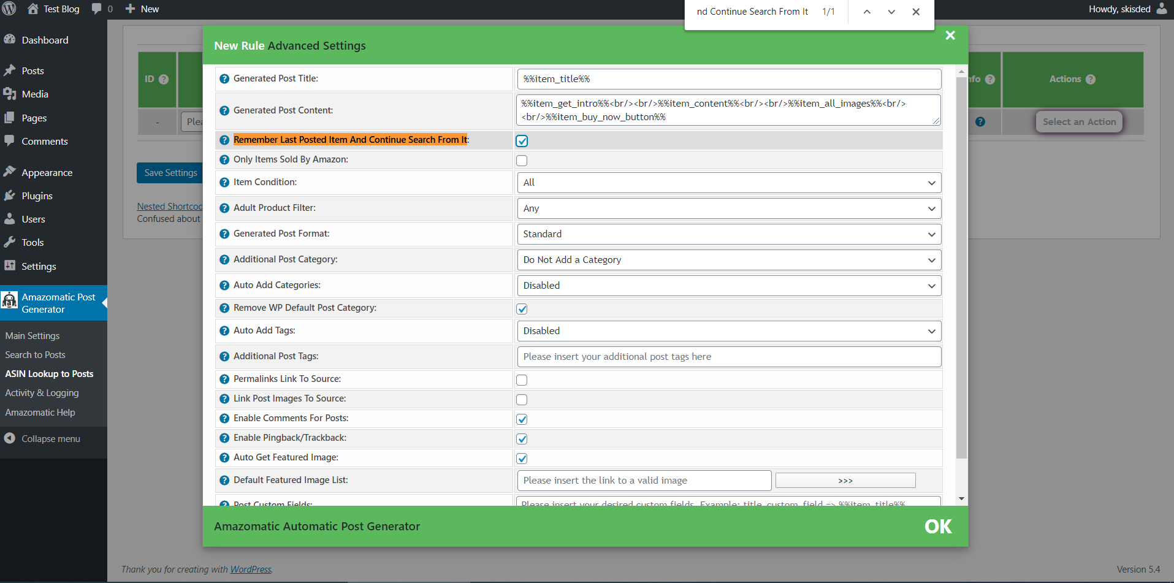Click help icon next to Actions column header
1174x583 pixels.
(1091, 79)
